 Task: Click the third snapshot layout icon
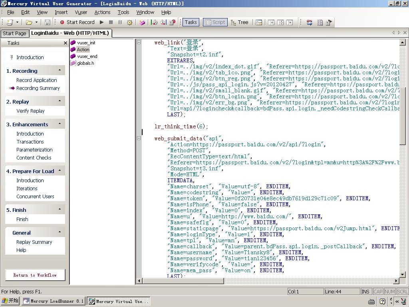click(x=290, y=22)
